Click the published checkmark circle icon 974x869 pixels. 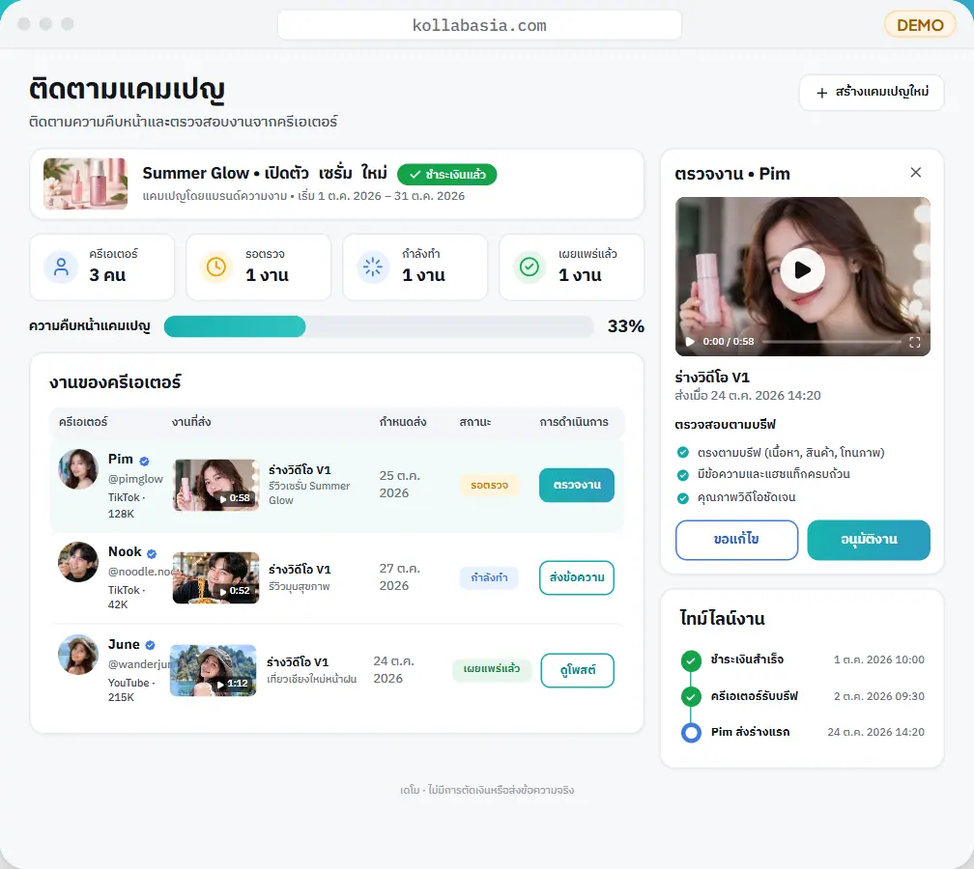pos(530,266)
